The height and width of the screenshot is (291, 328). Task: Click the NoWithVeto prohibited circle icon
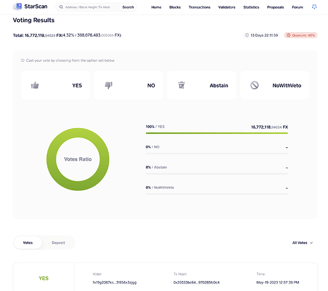click(254, 85)
